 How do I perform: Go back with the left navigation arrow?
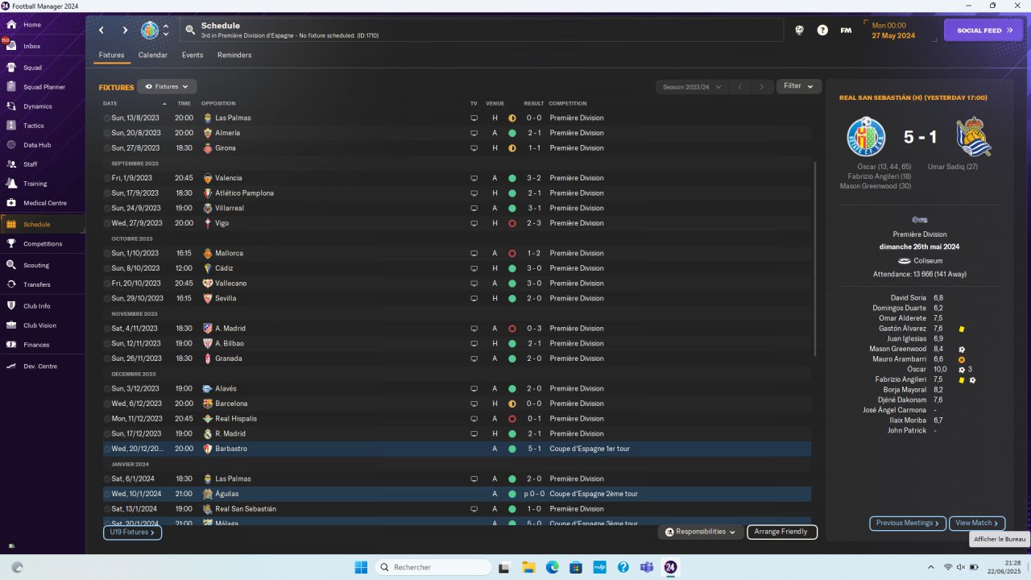tap(101, 31)
